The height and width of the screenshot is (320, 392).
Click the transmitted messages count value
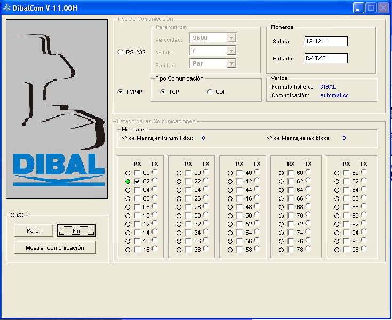click(204, 138)
